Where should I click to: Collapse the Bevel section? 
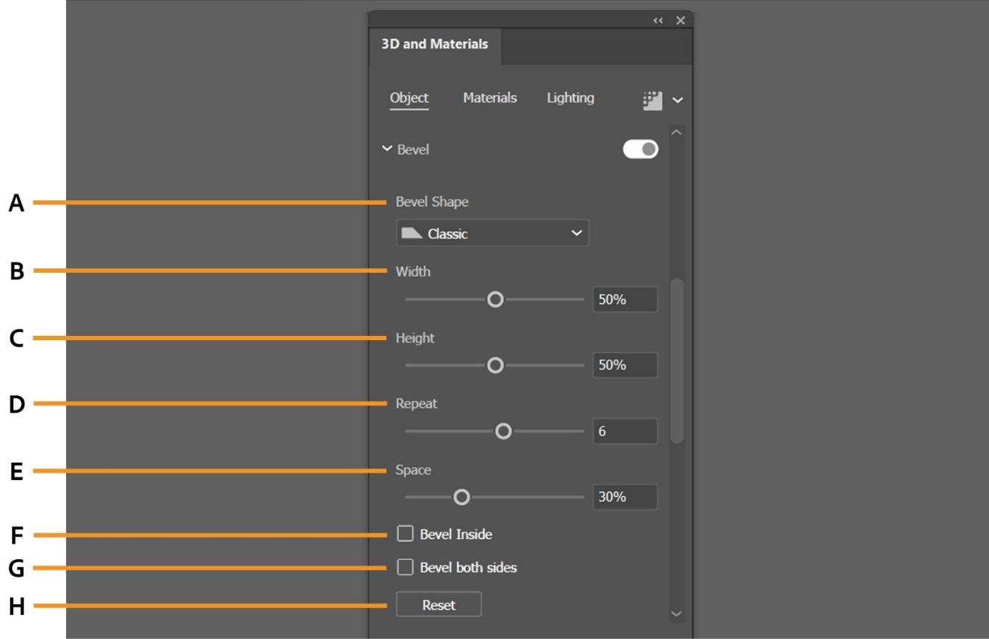click(387, 148)
